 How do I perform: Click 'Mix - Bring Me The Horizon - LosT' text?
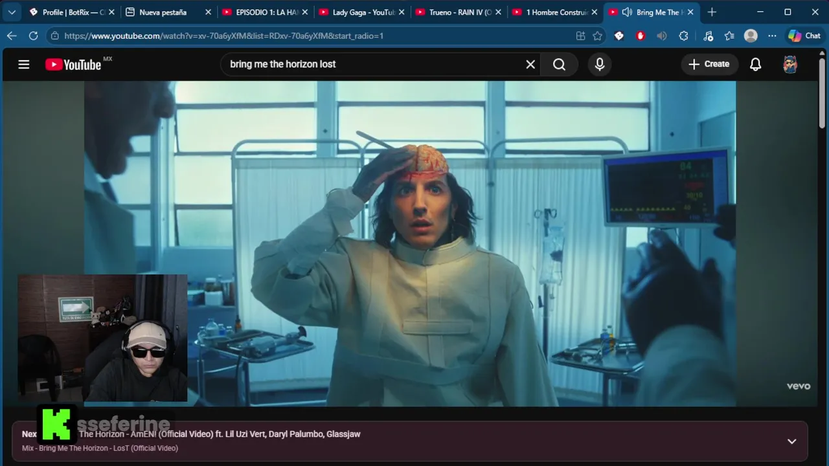click(x=100, y=448)
